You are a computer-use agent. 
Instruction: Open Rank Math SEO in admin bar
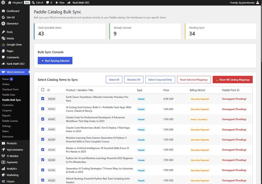[x=78, y=3]
